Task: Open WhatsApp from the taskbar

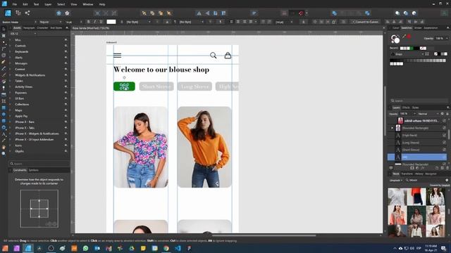Action: (x=85, y=248)
